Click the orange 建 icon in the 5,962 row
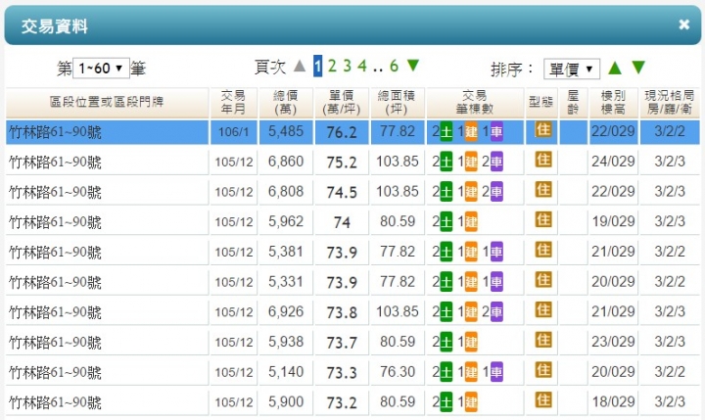The width and height of the screenshot is (705, 420). pos(471,222)
